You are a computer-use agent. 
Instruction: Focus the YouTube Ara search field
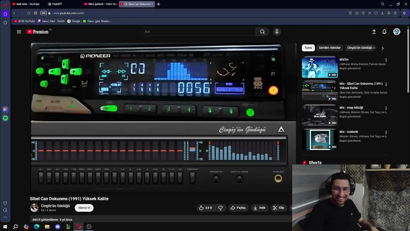point(199,31)
